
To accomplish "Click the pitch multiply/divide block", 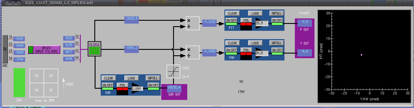I will pos(192,23).
